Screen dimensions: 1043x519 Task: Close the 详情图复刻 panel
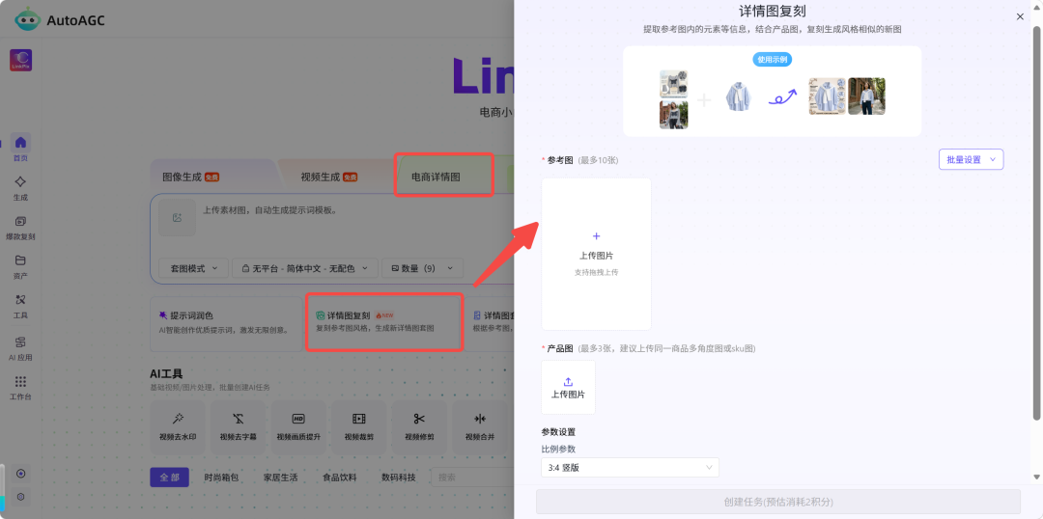[x=1020, y=16]
